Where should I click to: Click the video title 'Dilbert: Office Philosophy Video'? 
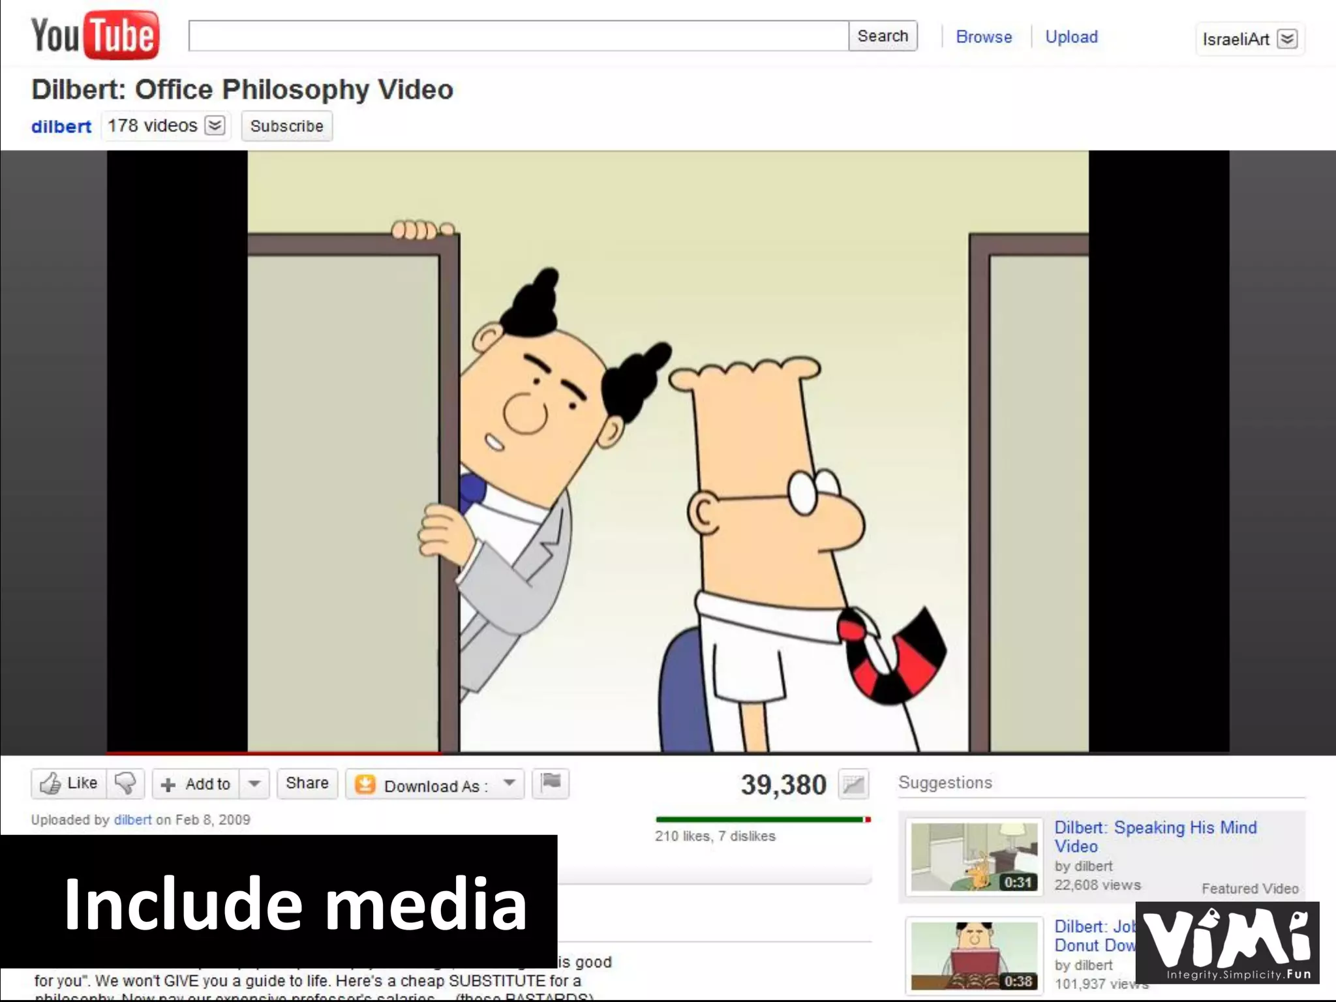pos(242,89)
